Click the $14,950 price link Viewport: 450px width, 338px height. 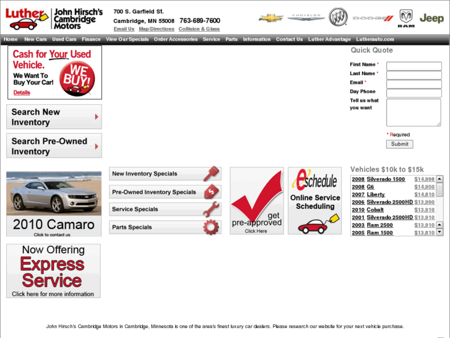(x=425, y=187)
